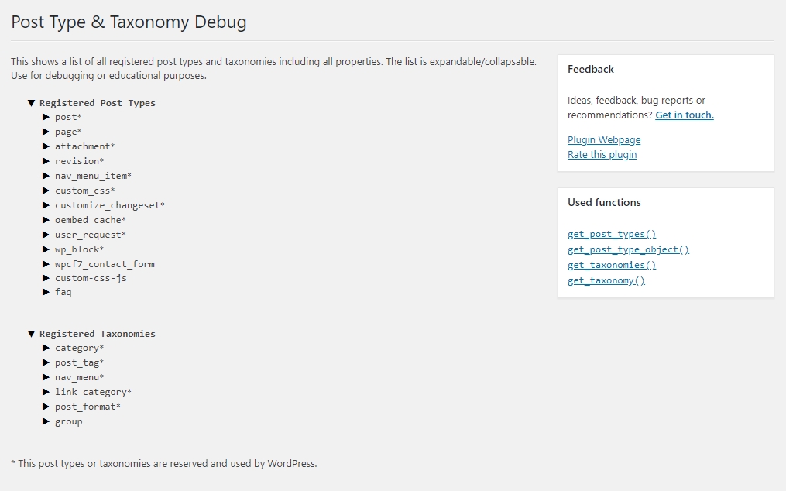Expand the group taxonomy entry
Screen dimensions: 786x491
coord(46,421)
